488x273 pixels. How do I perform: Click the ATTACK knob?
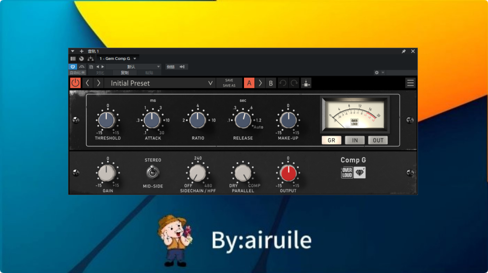pyautogui.click(x=152, y=120)
